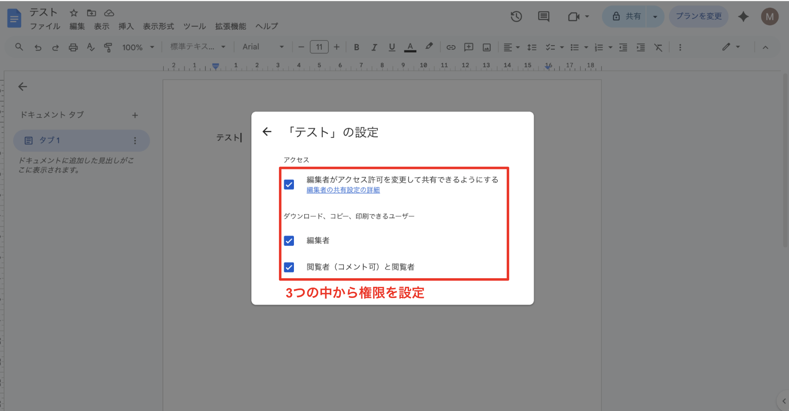Open the share options dropdown arrow
The height and width of the screenshot is (411, 789).
click(655, 17)
